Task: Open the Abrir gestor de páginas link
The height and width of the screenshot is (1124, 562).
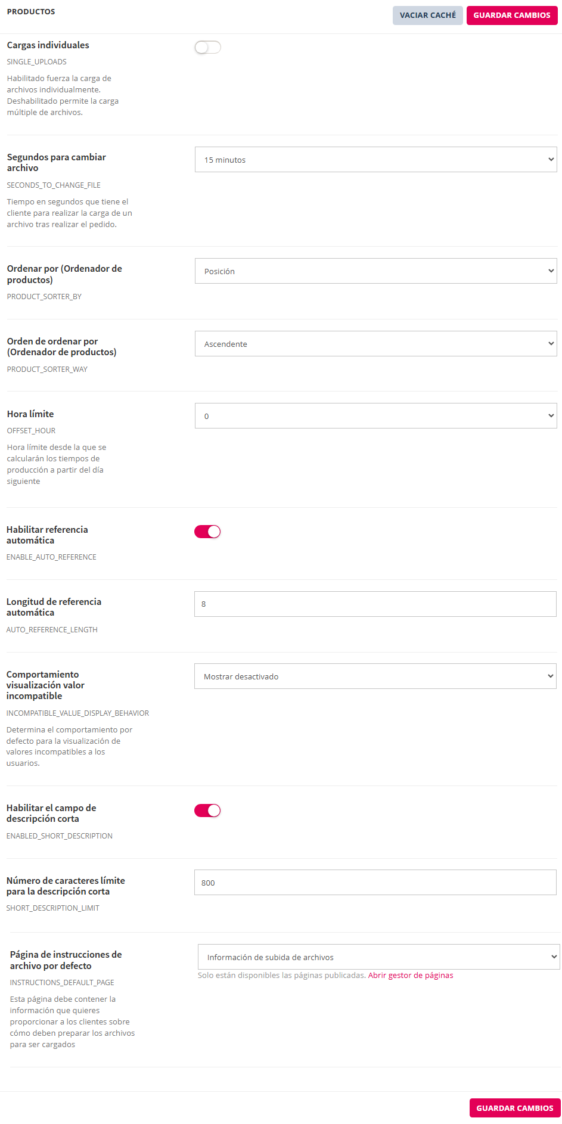Action: (x=411, y=976)
